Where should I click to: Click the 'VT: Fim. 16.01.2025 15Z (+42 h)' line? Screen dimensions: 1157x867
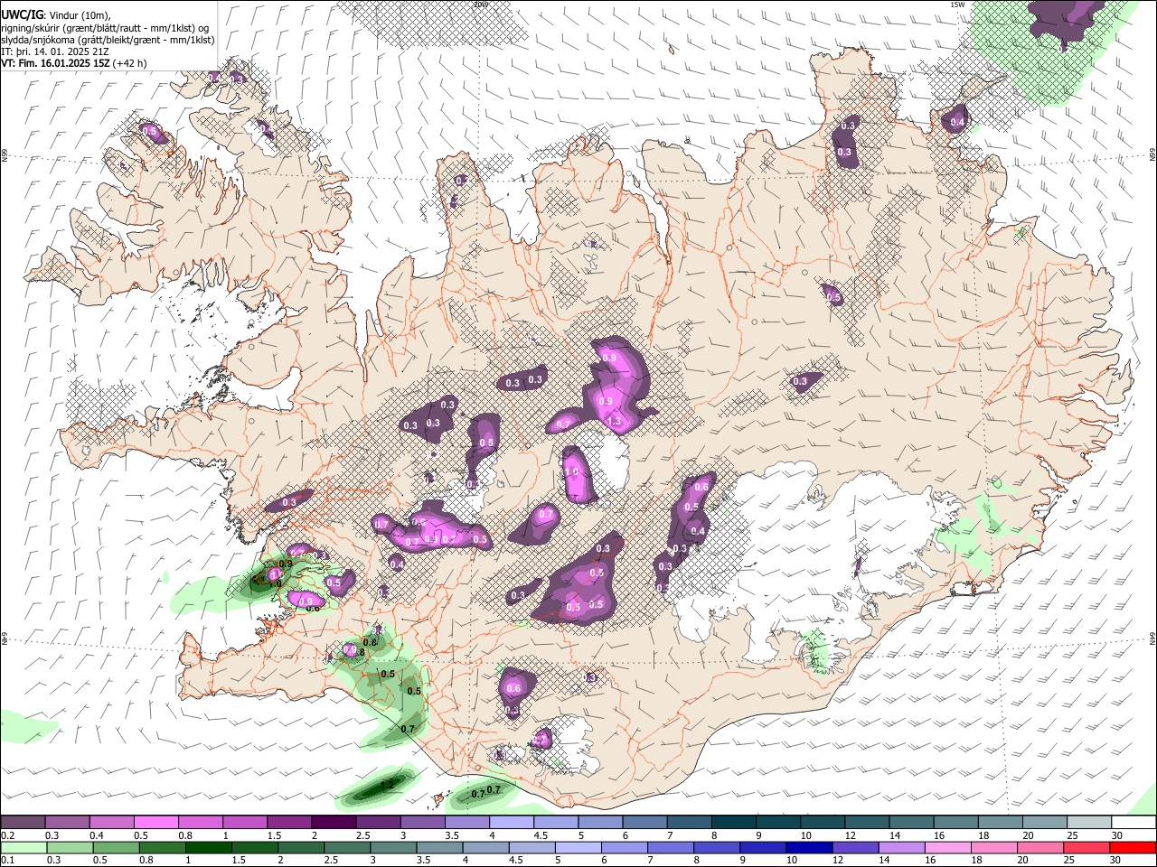pos(74,63)
